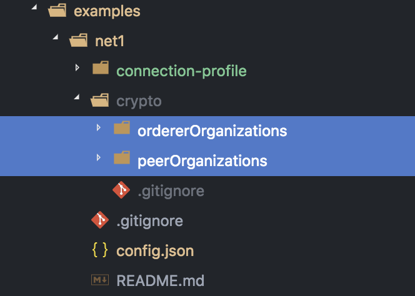Open the README.md file

tap(160, 281)
